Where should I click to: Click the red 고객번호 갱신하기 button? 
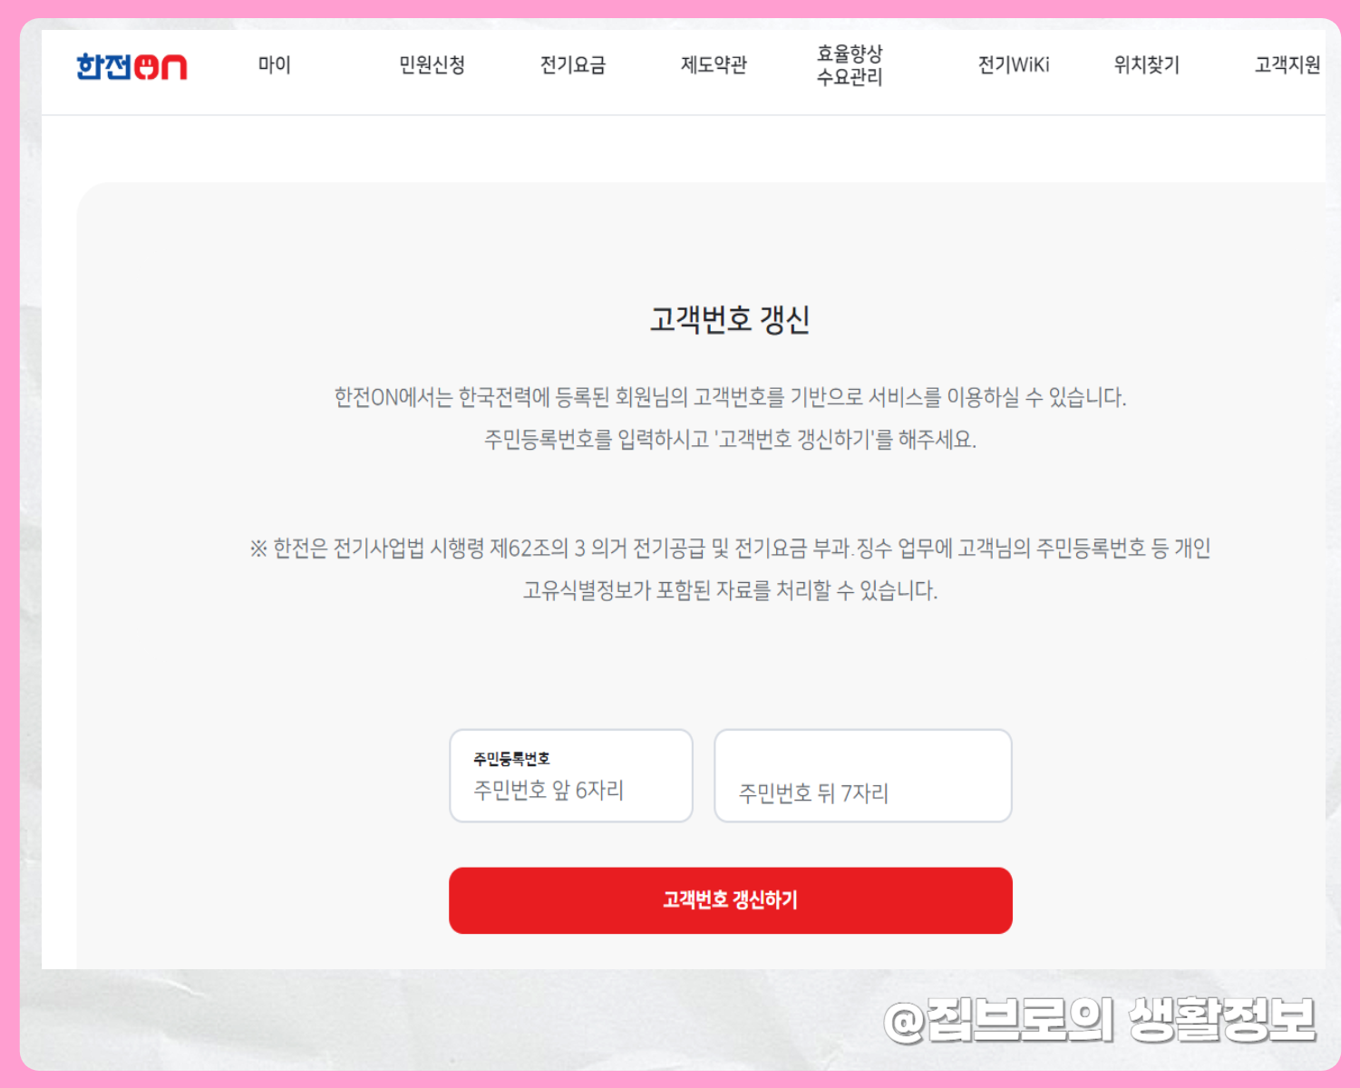[731, 900]
